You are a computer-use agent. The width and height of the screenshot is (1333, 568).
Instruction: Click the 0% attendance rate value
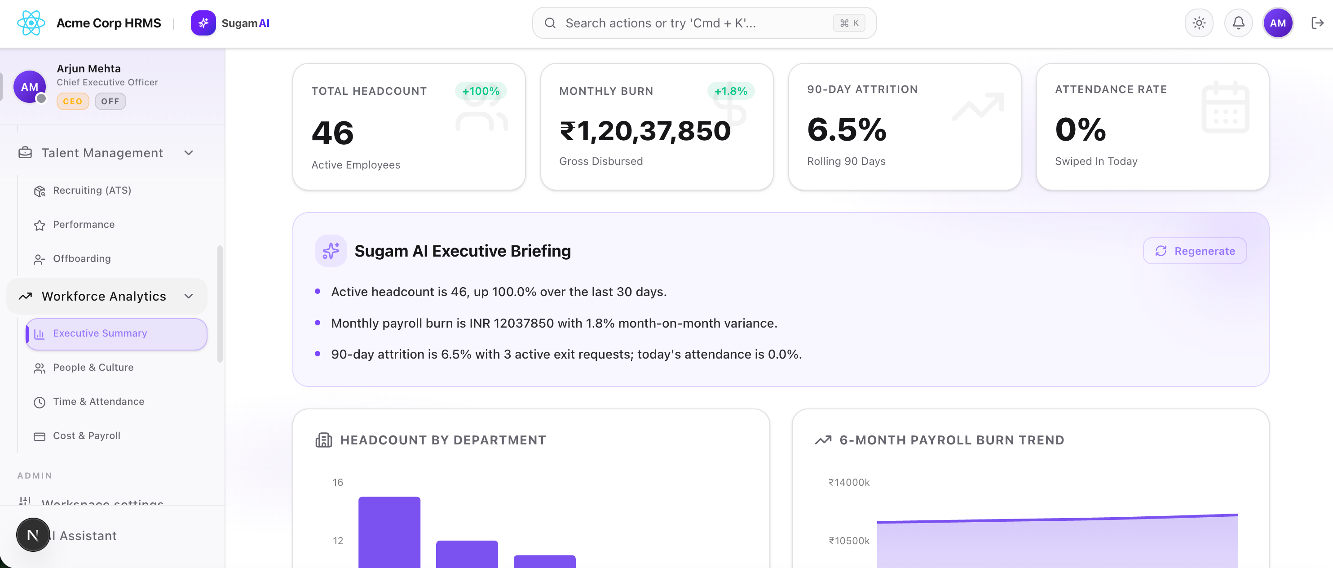[1081, 129]
